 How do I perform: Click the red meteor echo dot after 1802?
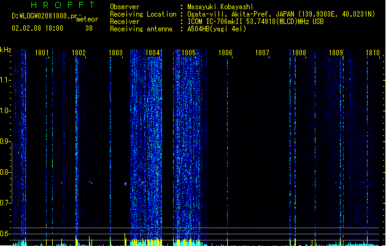tap(90, 182)
